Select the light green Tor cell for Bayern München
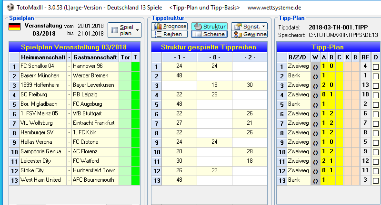Image resolution: width=381 pixels, height=205 pixels. tap(125, 76)
